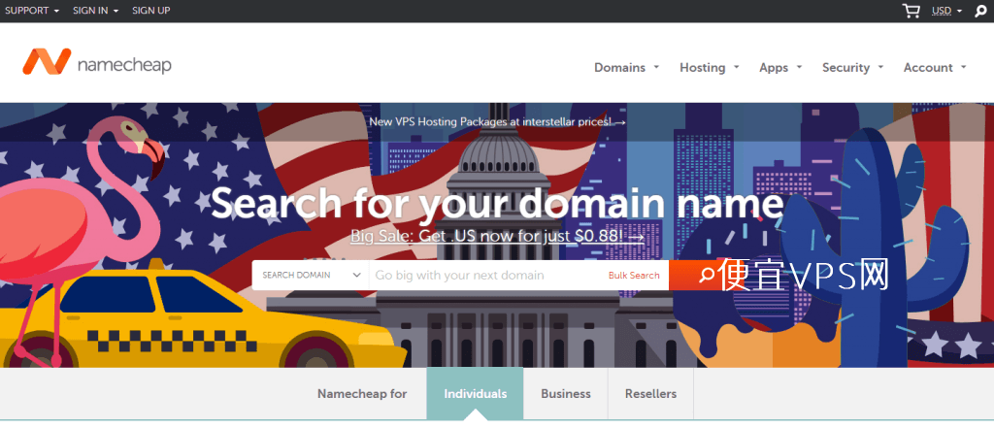994x429 pixels.
Task: Open the Hosting navigation menu
Action: (x=710, y=67)
